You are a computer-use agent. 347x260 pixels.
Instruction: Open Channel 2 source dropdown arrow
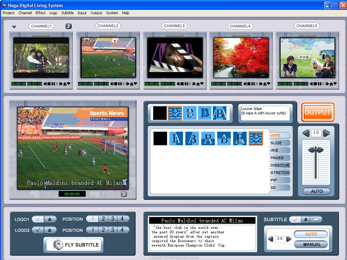click(x=136, y=84)
